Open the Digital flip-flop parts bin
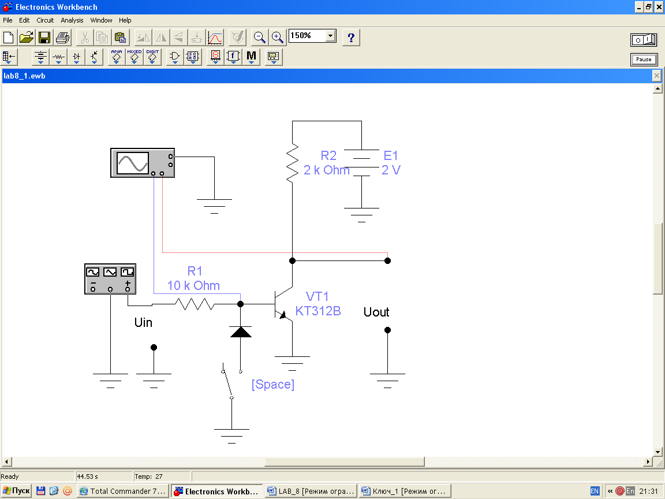Image resolution: width=665 pixels, height=499 pixels. [193, 57]
